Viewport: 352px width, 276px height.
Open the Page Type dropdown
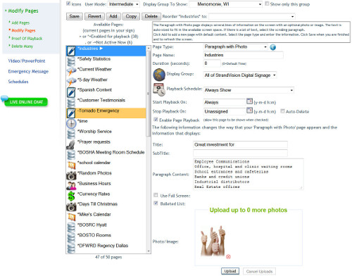(235, 46)
